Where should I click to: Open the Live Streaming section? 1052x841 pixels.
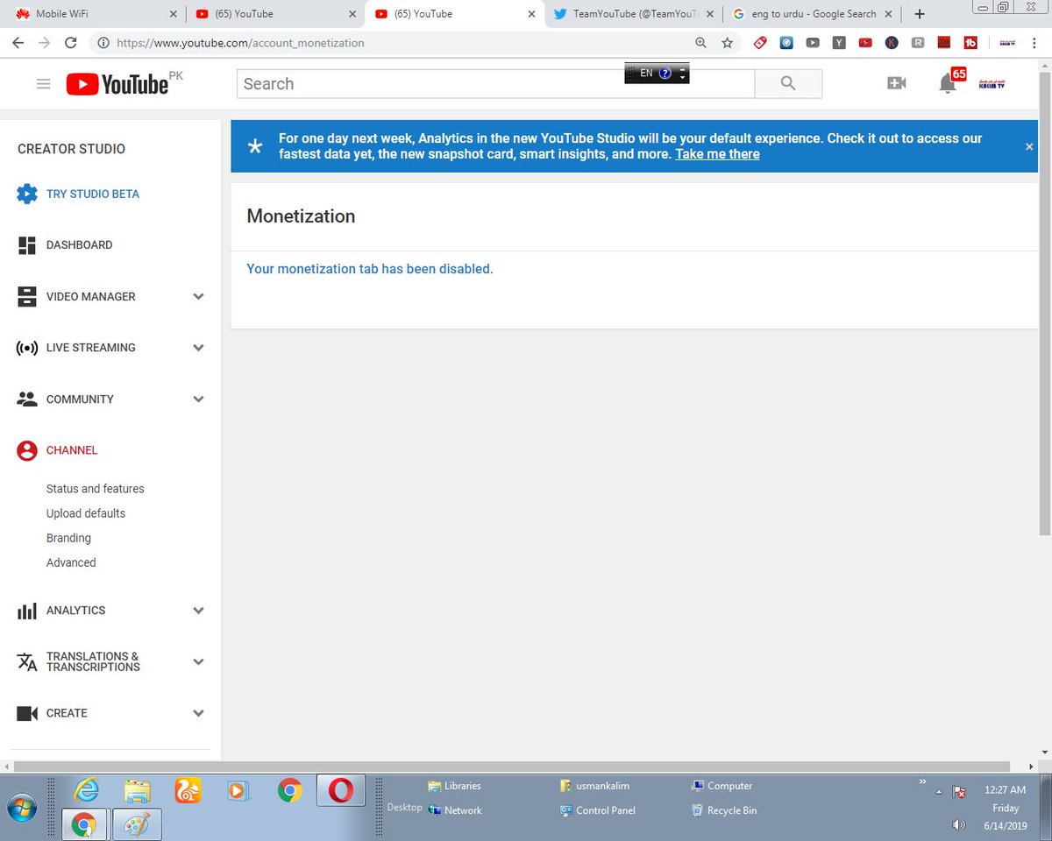point(90,348)
